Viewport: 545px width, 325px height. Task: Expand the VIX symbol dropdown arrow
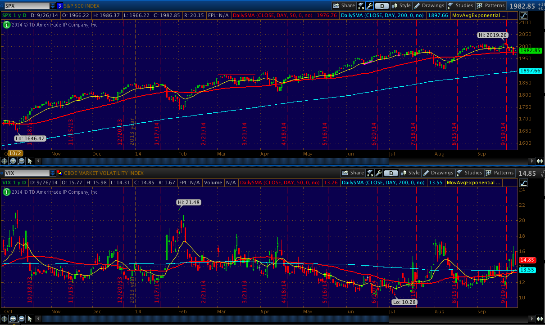coord(53,173)
